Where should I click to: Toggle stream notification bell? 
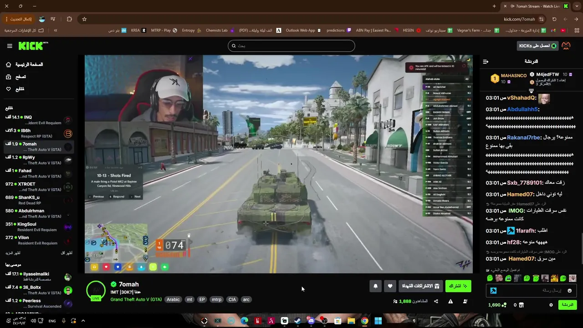[375, 286]
